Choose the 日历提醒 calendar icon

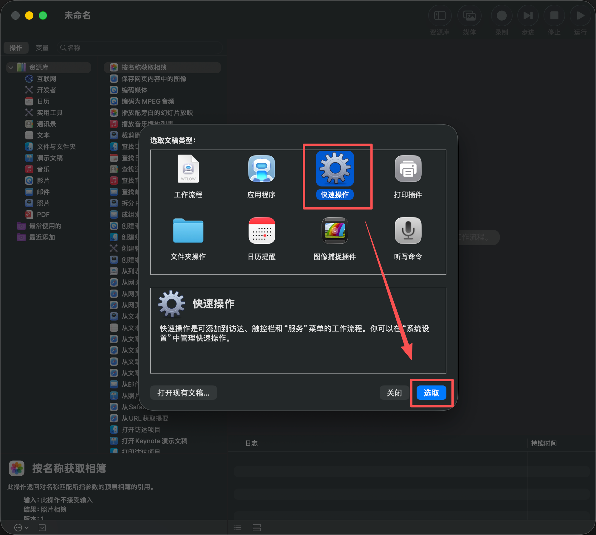click(261, 231)
